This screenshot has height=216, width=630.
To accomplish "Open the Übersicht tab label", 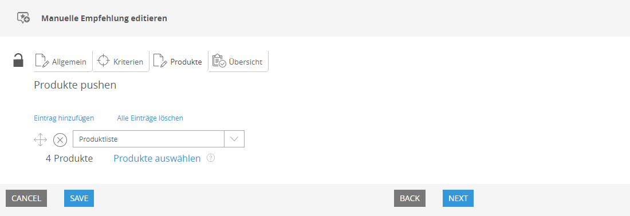I will [246, 62].
